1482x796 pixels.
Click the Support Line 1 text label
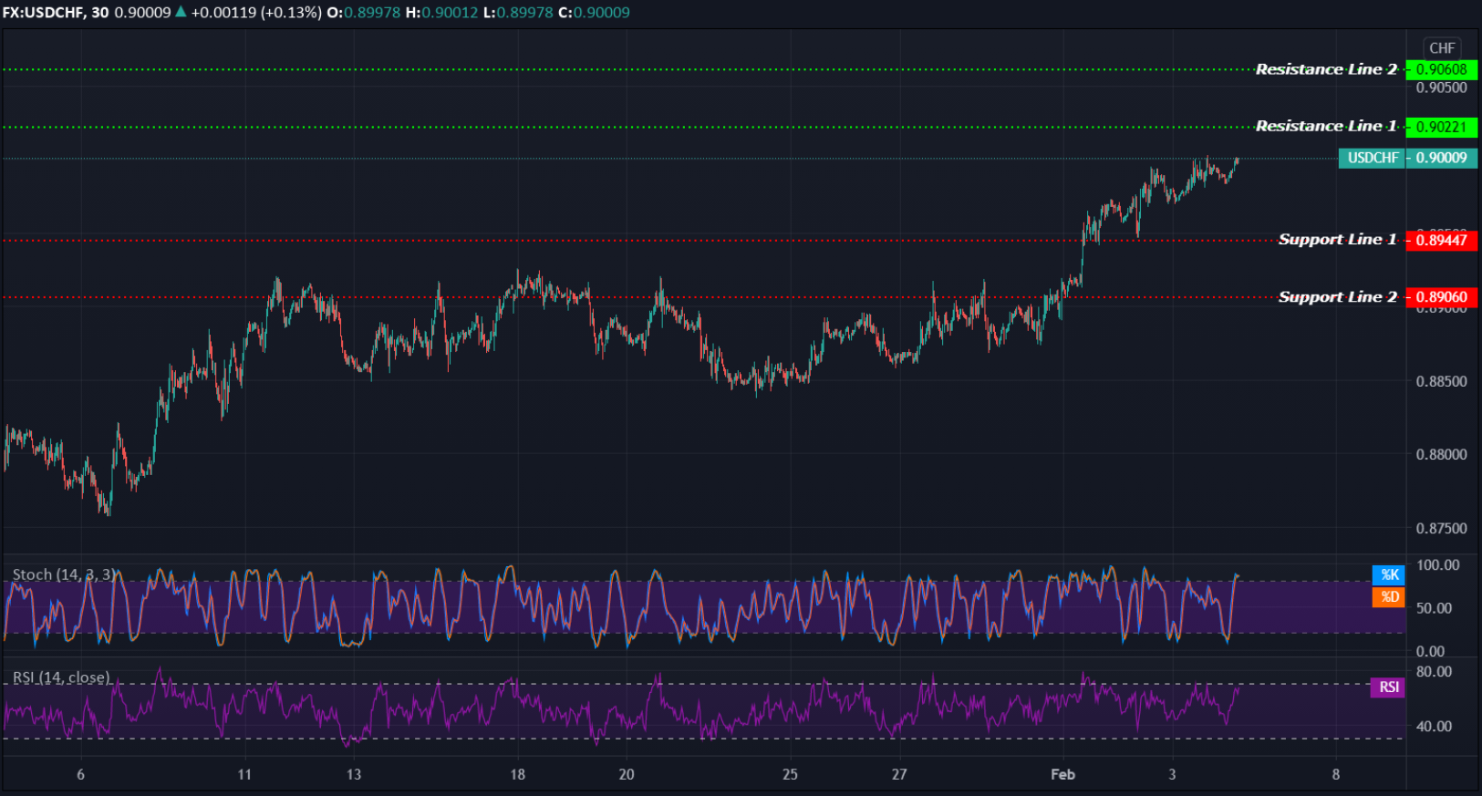[x=1337, y=239]
